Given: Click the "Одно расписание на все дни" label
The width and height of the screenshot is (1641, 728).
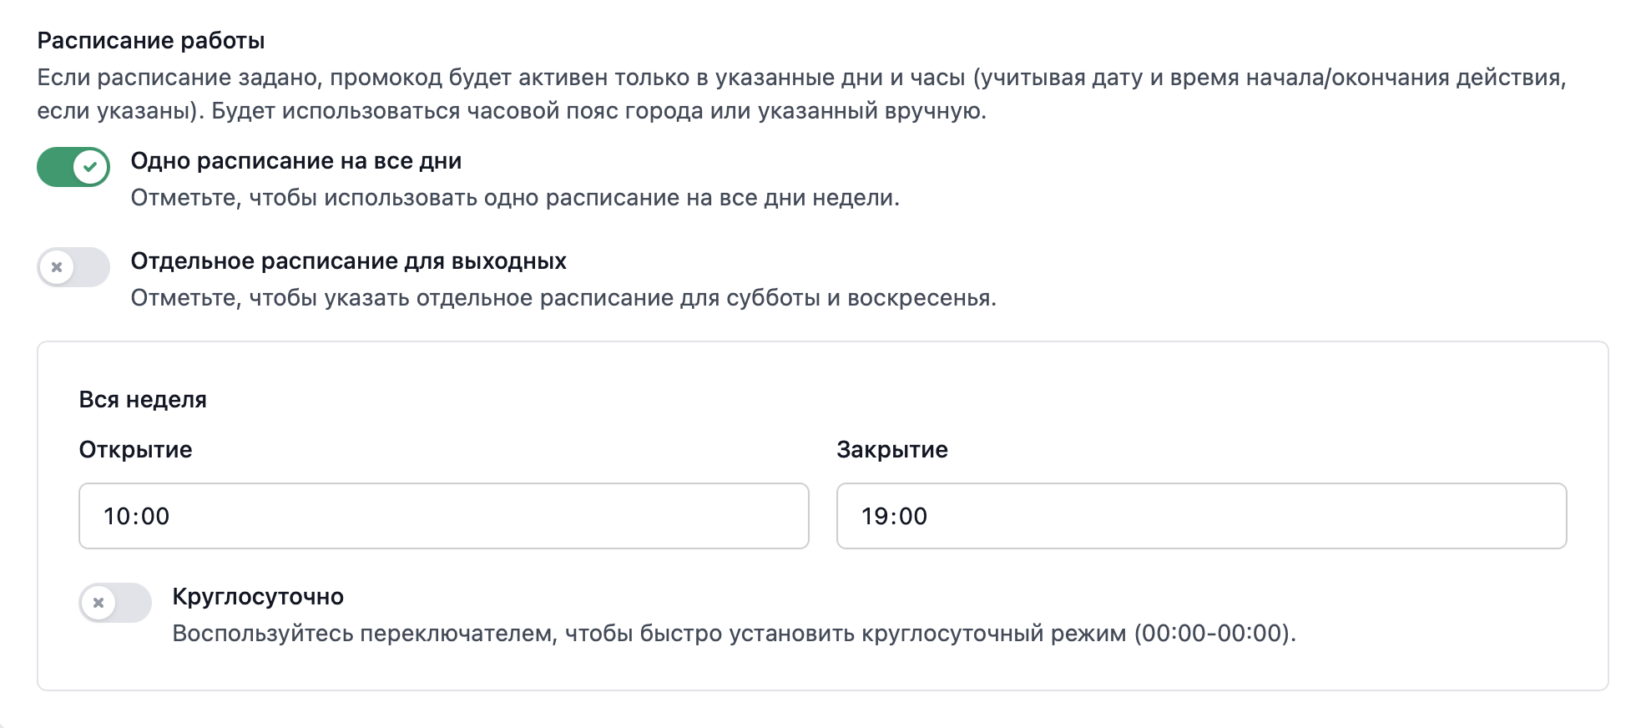Looking at the screenshot, I should tap(295, 161).
